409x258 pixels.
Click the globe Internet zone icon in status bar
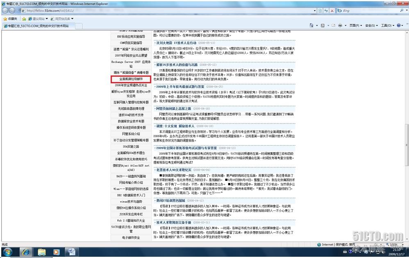(x=319, y=245)
